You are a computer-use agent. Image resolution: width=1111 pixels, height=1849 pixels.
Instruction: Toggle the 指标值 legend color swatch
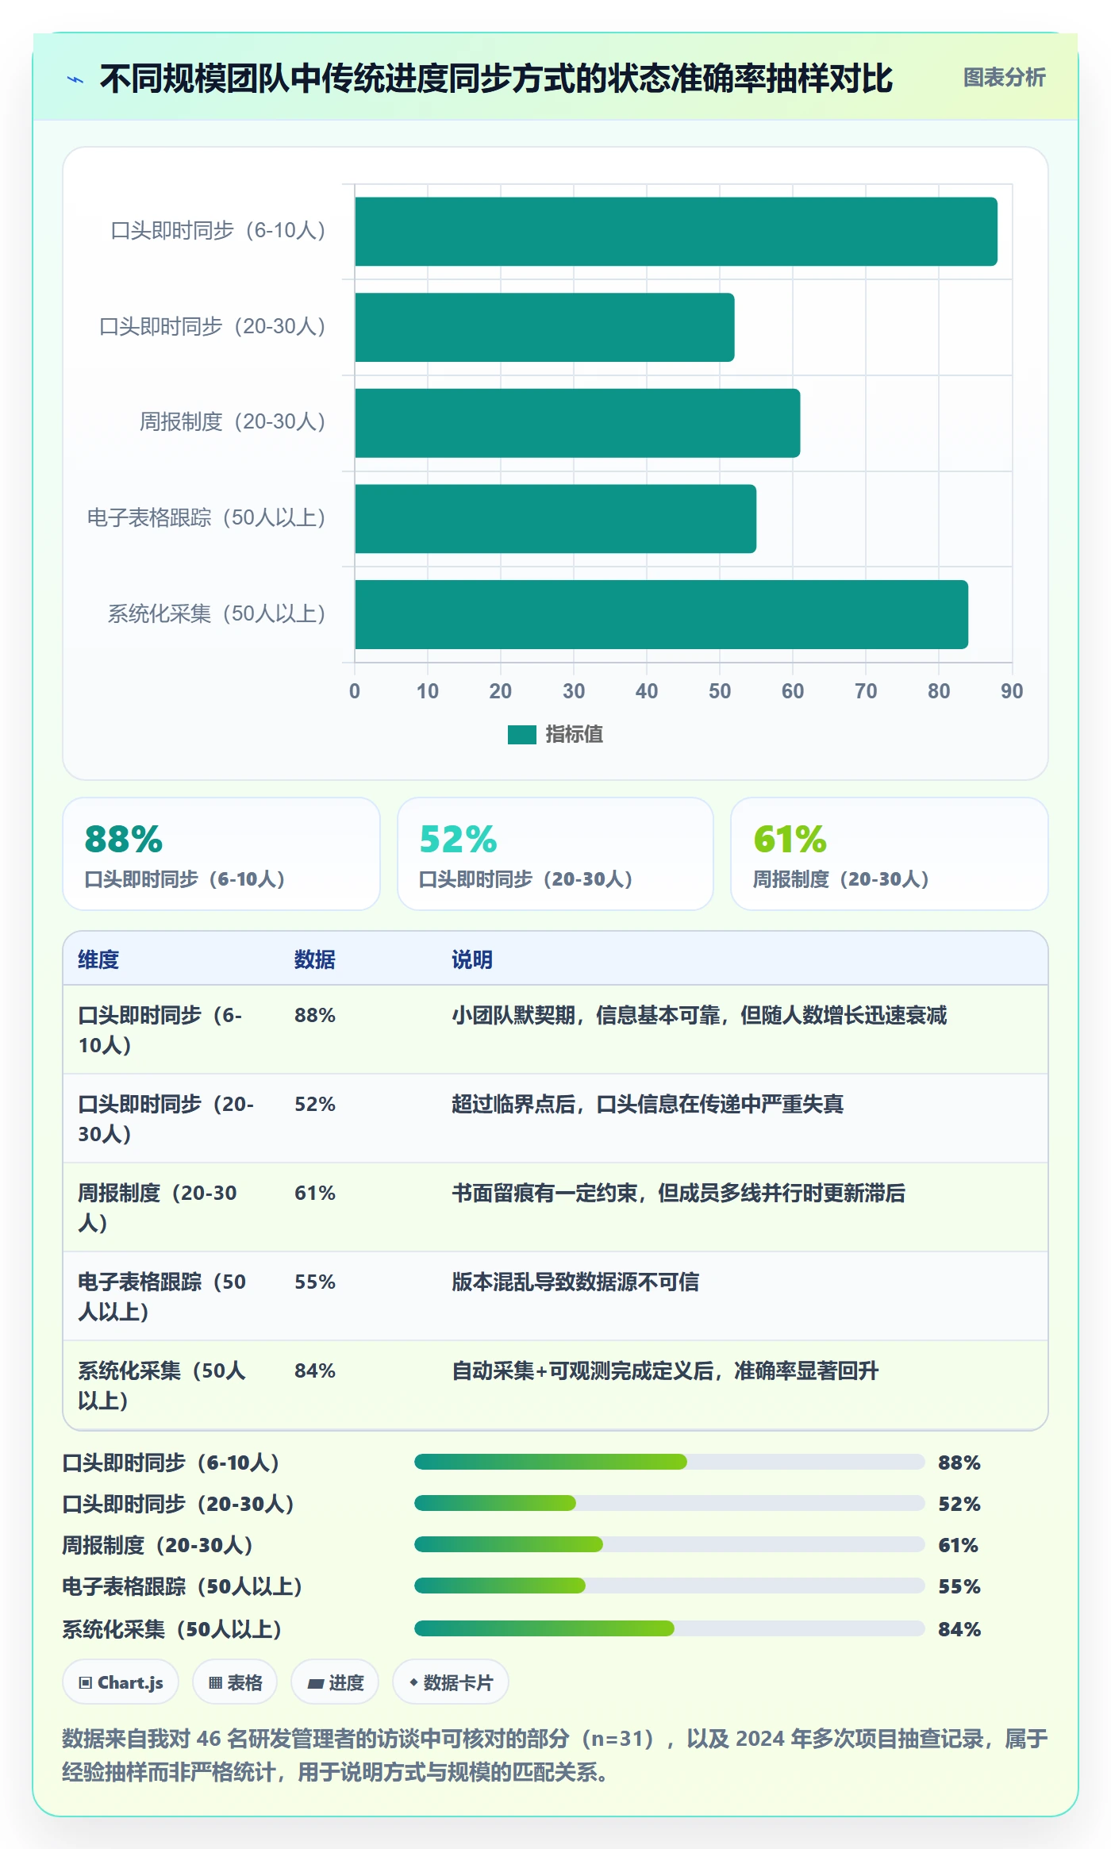[x=521, y=735]
